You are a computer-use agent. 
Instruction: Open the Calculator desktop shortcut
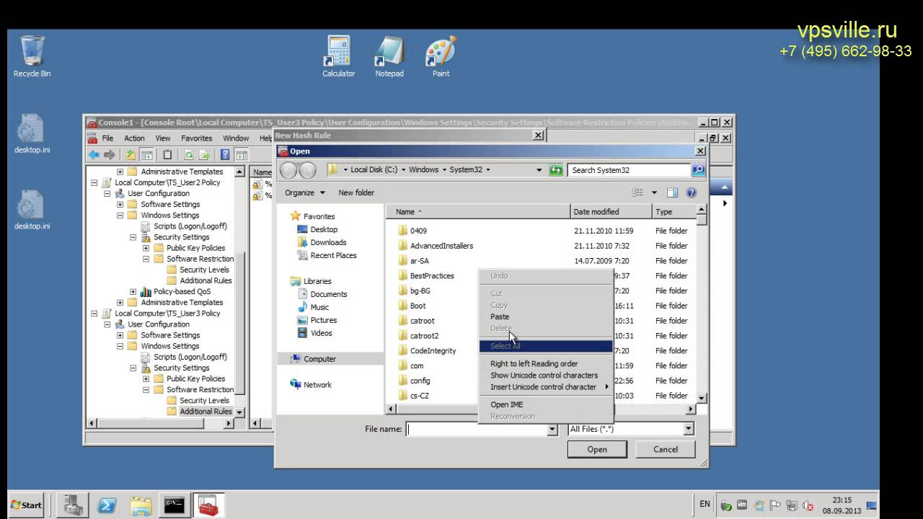[x=338, y=56]
